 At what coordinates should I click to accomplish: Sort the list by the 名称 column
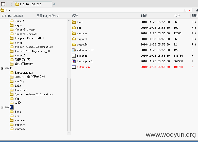point(75,16)
